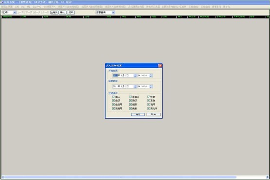This screenshot has width=270, height=180.
Task: Uncheck the 确认 filter checkbox
Action: point(114,97)
